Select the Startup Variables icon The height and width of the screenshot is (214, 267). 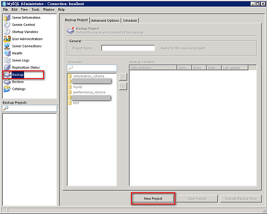click(x=7, y=32)
